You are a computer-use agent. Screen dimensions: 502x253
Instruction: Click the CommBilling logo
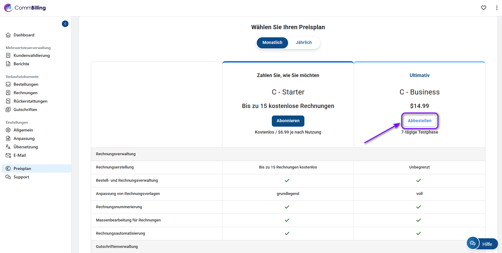click(x=25, y=8)
